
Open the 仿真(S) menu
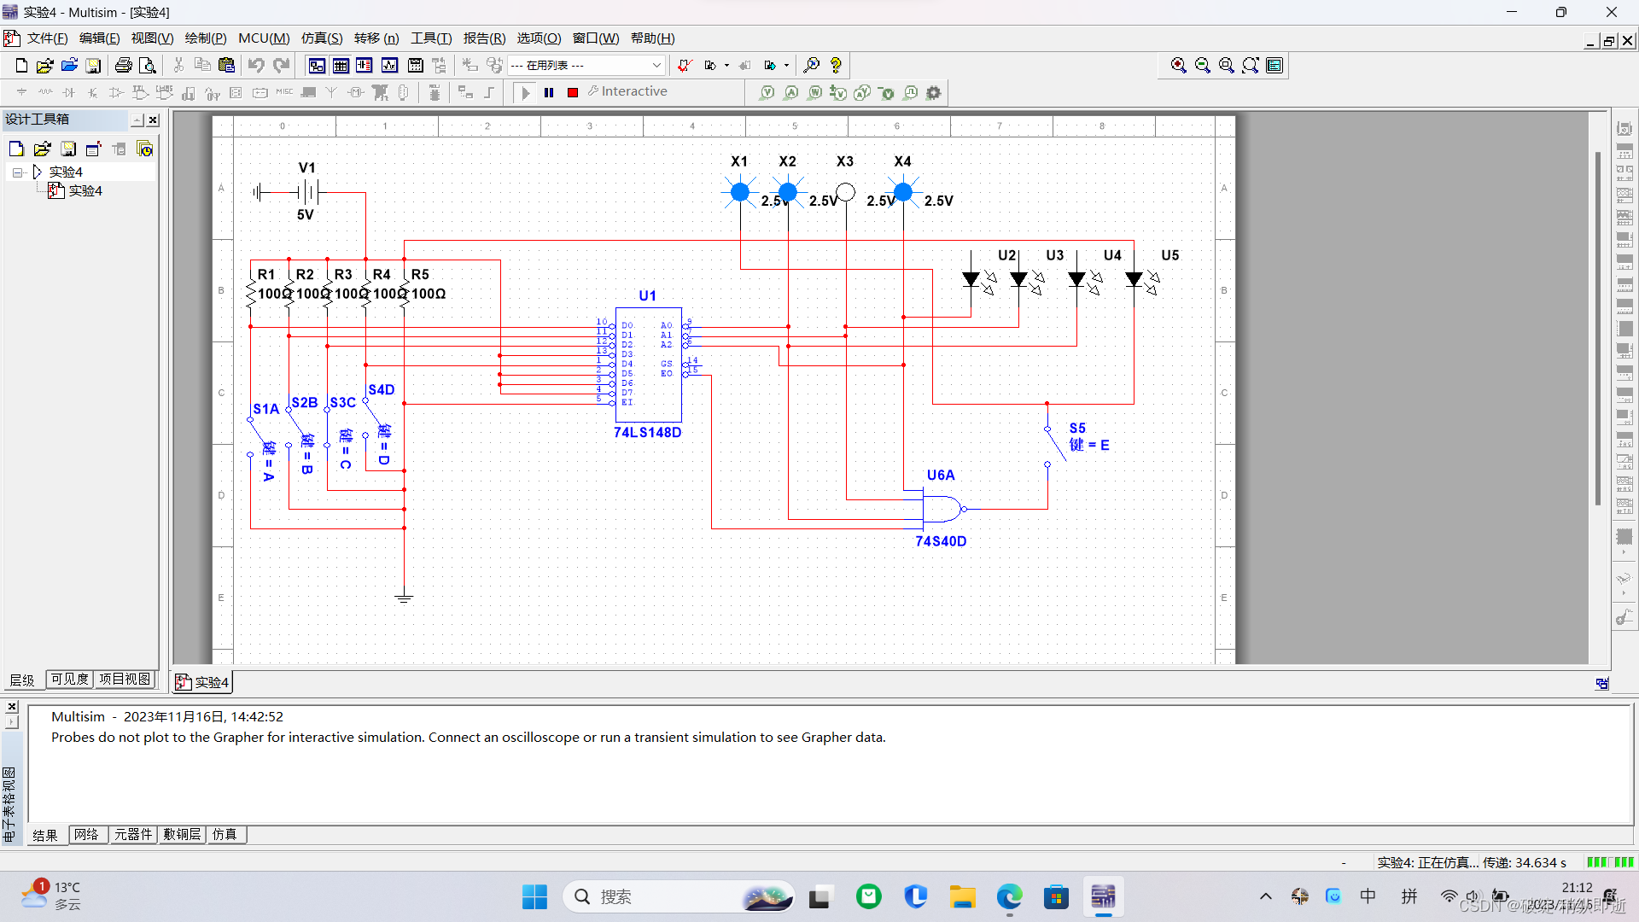321,38
